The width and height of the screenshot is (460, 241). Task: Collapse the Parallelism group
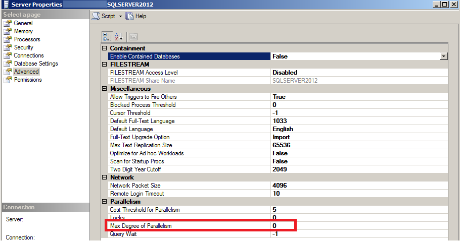tap(105, 202)
